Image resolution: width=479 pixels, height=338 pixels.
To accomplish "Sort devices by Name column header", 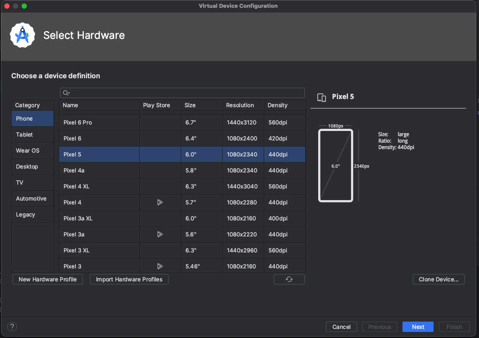I will [x=70, y=105].
